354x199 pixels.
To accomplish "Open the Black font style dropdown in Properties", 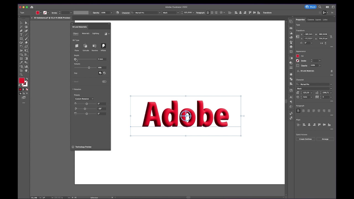I will (x=331, y=89).
